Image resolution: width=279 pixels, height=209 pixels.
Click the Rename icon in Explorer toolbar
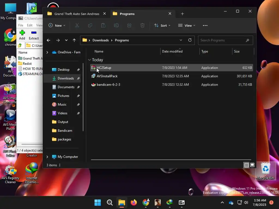(116, 25)
